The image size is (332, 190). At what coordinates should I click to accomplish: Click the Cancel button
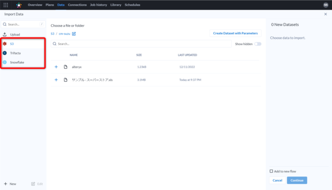tap(278, 180)
